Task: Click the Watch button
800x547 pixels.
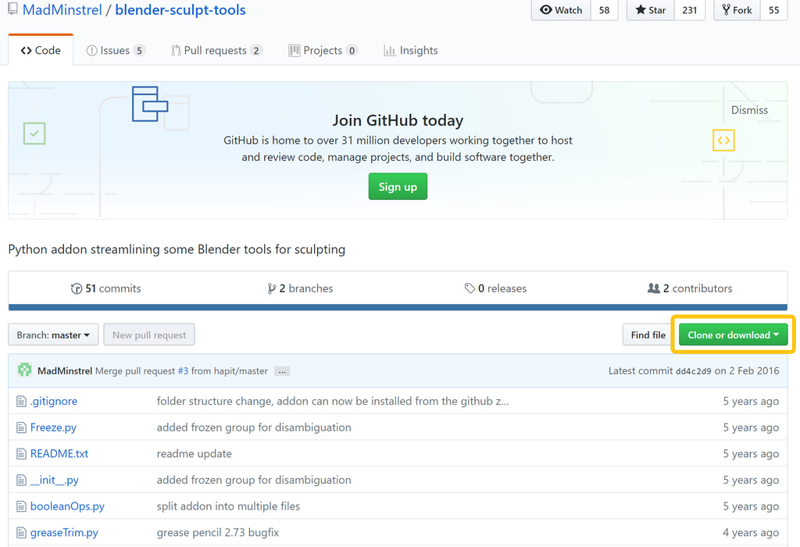Action: pyautogui.click(x=561, y=10)
